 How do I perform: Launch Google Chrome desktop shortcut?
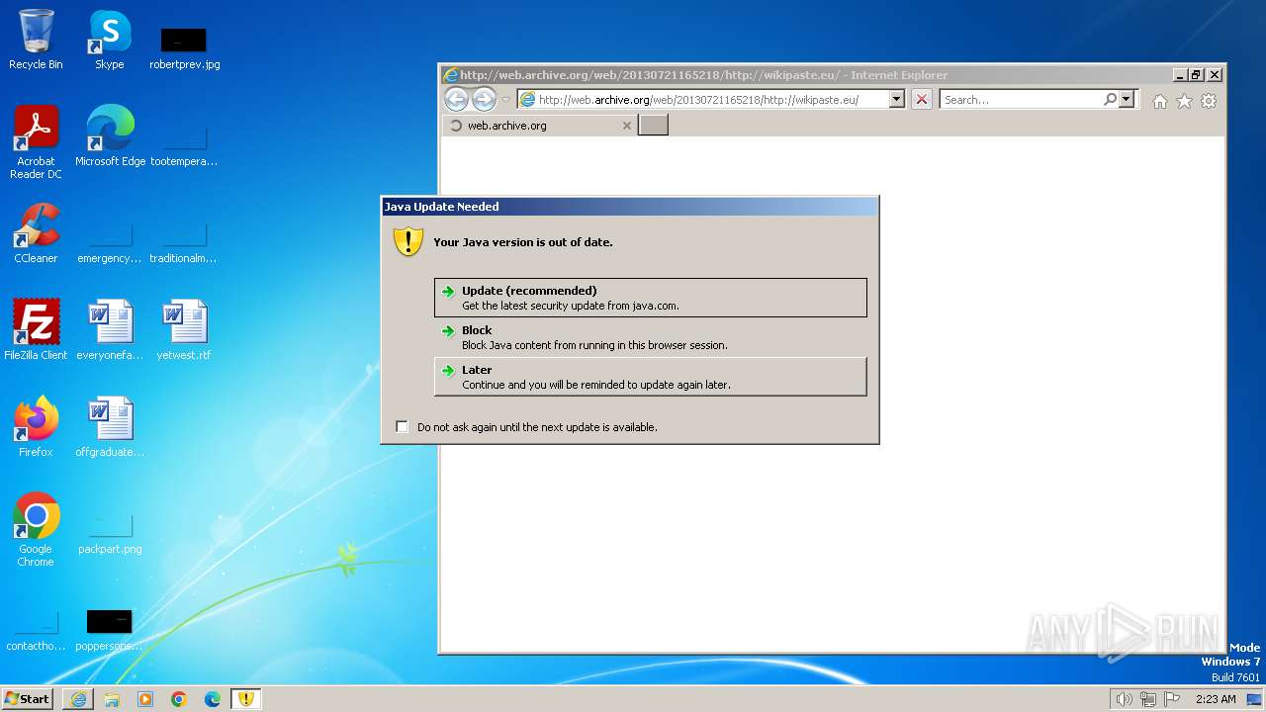pyautogui.click(x=36, y=530)
